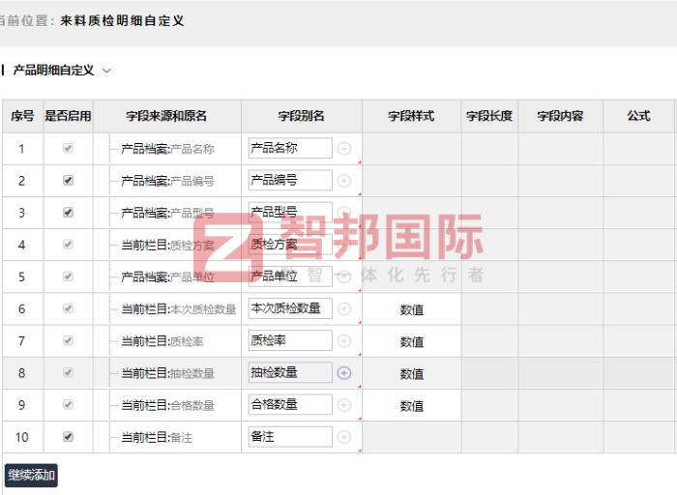Viewport: 677px width, 495px height.
Task: Uncheck enable checkbox for row 2 产品编号
Action: [68, 181]
